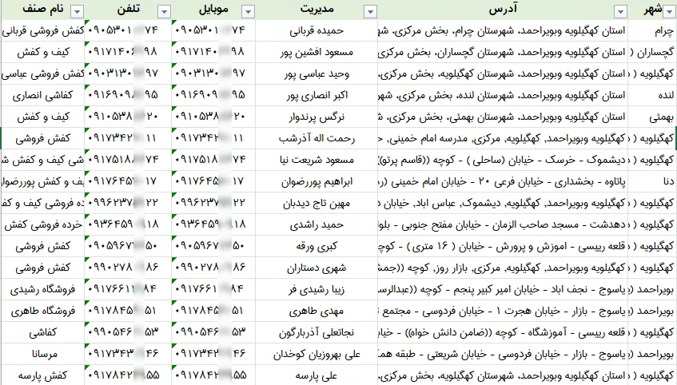Select cell مهین تاج دیدبان
This screenshot has width=677, height=385.
(x=317, y=204)
